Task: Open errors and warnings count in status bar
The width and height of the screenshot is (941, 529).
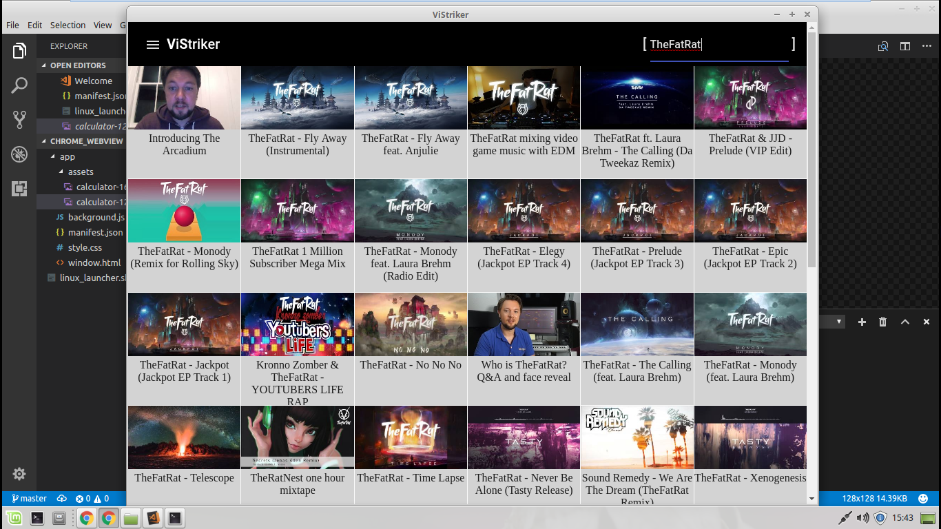Action: (92, 499)
